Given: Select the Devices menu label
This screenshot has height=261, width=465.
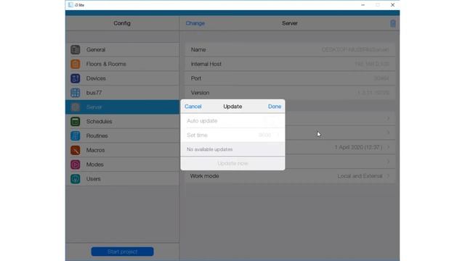Looking at the screenshot, I should click(x=96, y=78).
